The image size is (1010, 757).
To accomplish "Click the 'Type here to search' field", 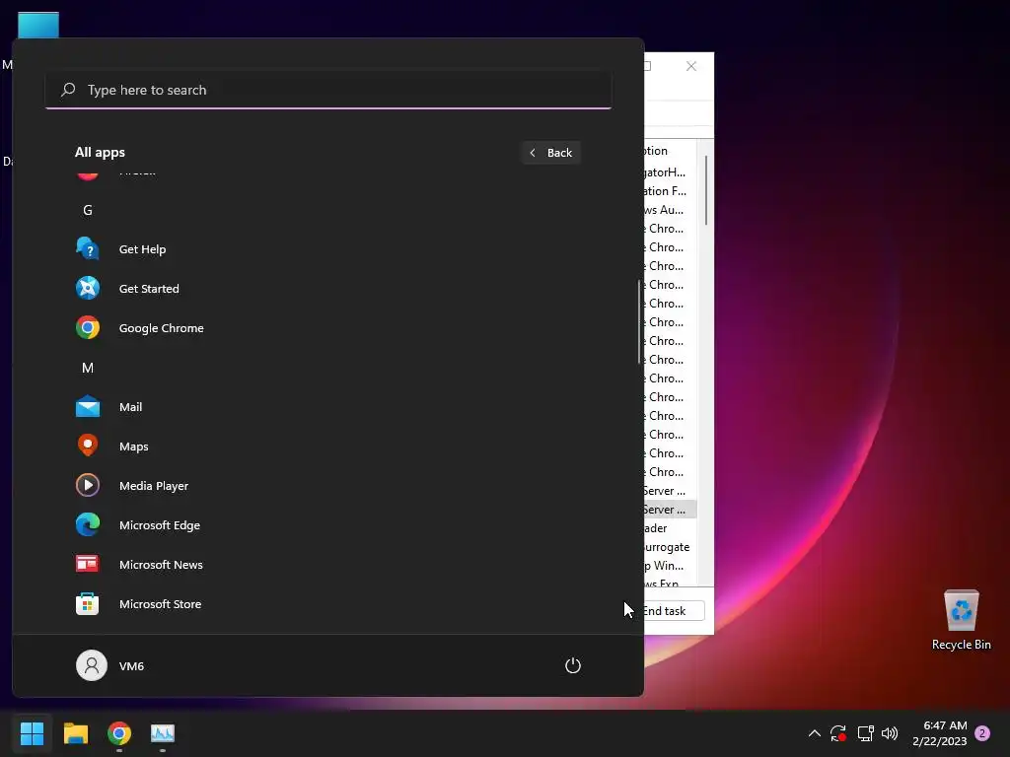I will [328, 90].
